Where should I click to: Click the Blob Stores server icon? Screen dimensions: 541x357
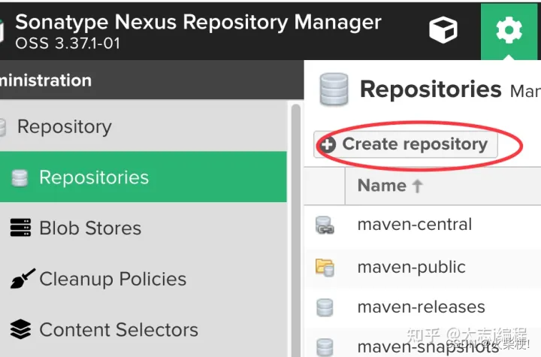click(x=20, y=228)
